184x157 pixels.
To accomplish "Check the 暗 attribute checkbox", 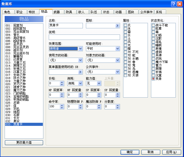I will (125, 48).
